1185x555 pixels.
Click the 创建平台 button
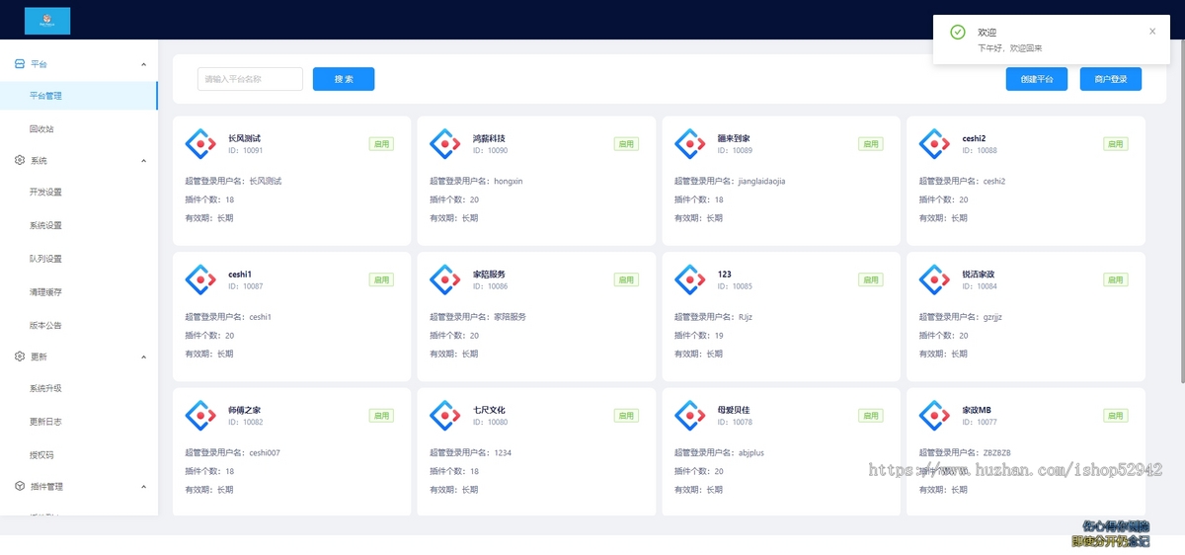(1037, 79)
